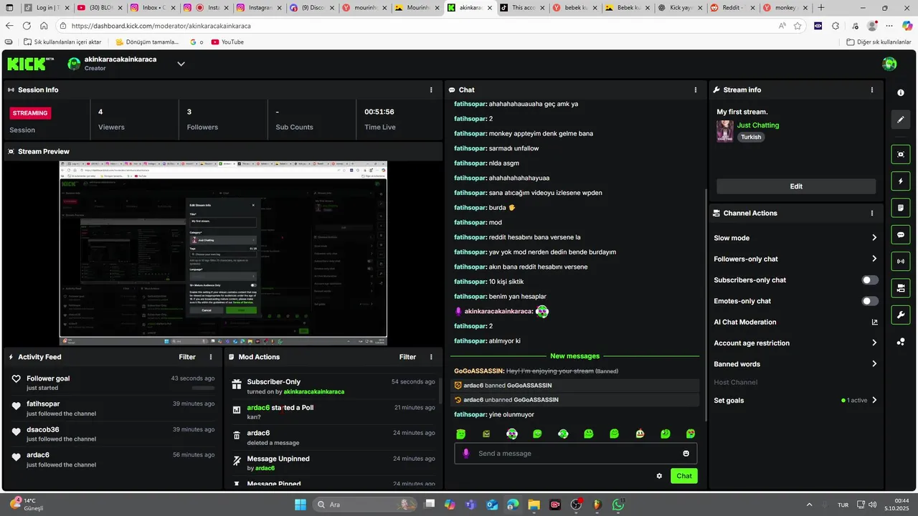918x516 pixels.
Task: Click the stream preview thumbnail
Action: [223, 253]
